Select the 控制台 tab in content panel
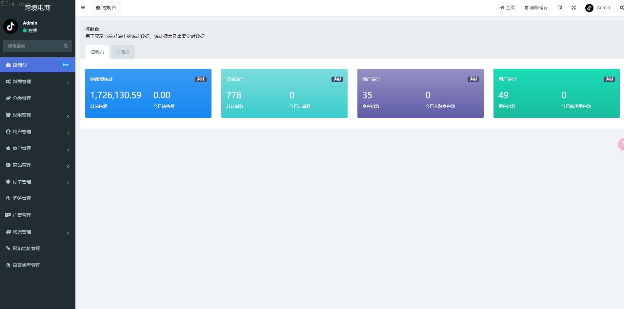 point(97,52)
